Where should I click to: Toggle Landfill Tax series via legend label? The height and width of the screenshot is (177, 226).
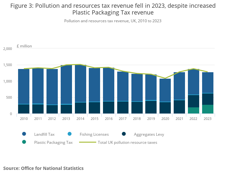45,134
